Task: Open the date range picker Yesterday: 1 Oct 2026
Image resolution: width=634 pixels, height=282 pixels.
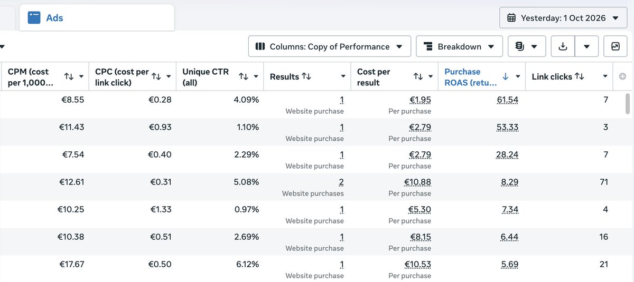Action: tap(563, 18)
